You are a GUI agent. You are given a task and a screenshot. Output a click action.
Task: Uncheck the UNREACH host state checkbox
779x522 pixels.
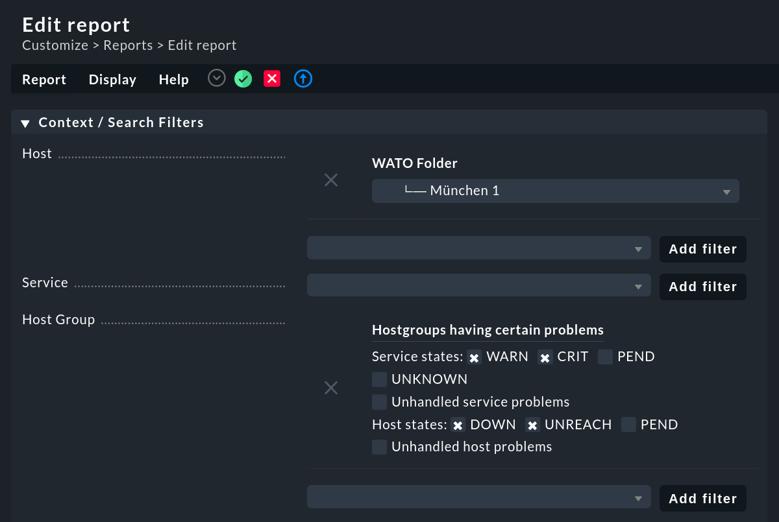click(x=532, y=425)
